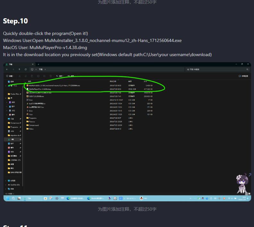Click the Copy icon in the Explorer toolbar
The height and width of the screenshot is (227, 254).
[x=26, y=76]
